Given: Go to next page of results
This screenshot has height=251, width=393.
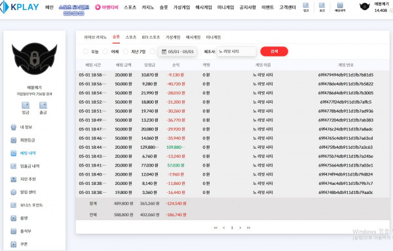Looking at the screenshot, I should coord(240,227).
